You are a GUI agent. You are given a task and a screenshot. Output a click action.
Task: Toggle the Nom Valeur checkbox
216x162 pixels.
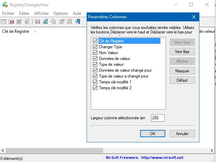click(95, 53)
